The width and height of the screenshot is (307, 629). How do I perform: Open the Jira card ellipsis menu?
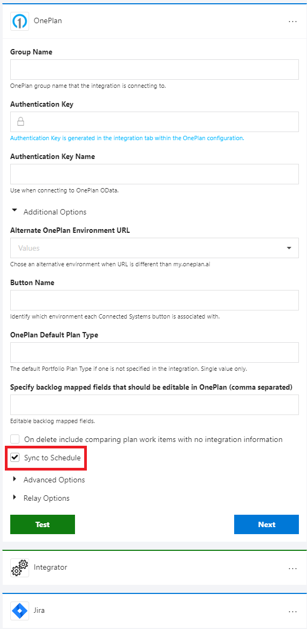[292, 611]
